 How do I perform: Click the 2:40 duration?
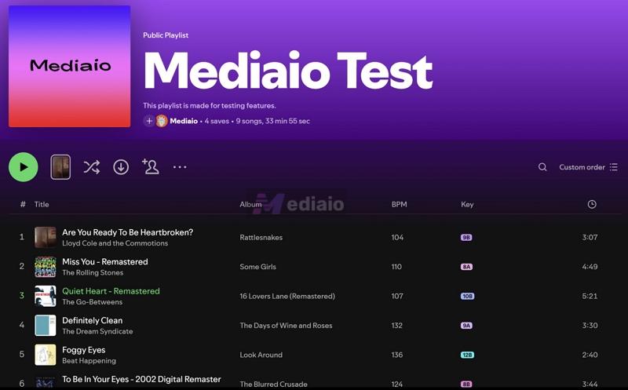(x=590, y=355)
